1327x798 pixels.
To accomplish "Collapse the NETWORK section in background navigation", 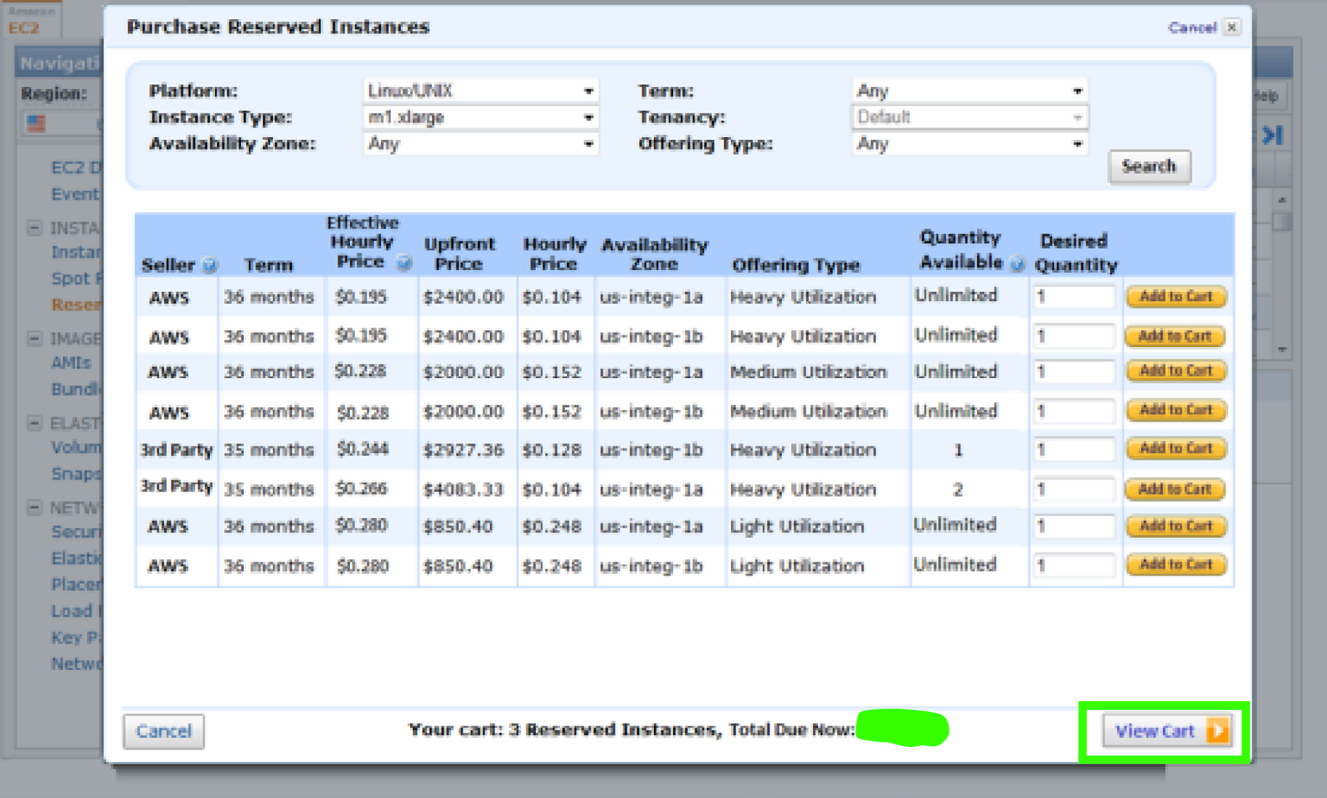I will tap(35, 508).
